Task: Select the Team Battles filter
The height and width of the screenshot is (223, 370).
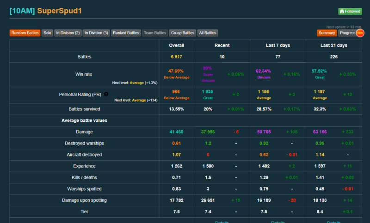Action: point(155,33)
